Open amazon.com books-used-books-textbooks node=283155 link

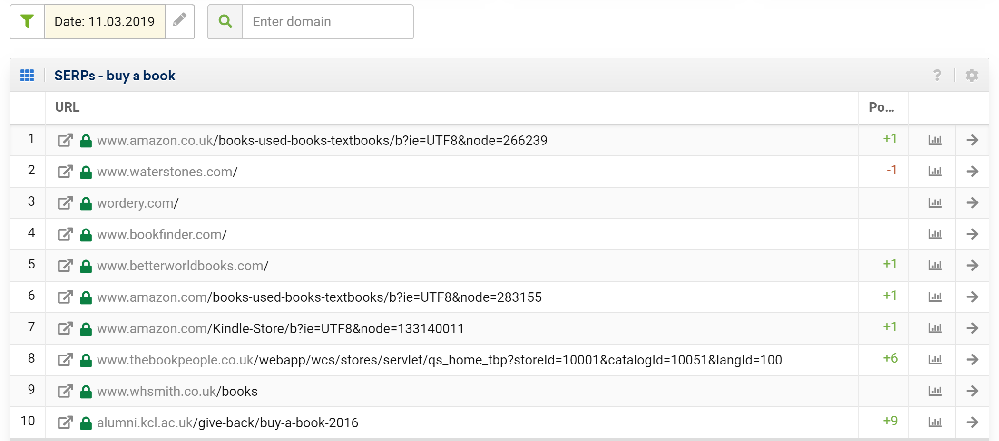pyautogui.click(x=319, y=297)
